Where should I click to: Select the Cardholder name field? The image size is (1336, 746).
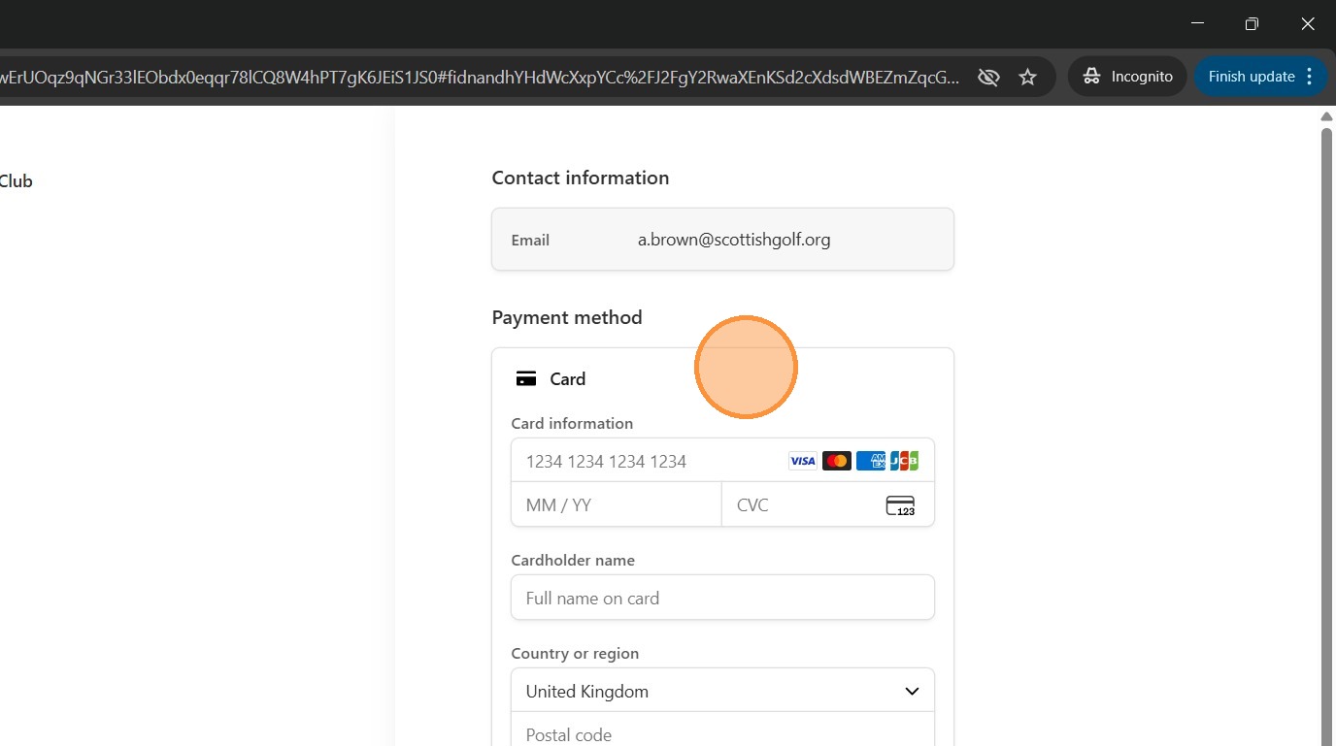coord(722,599)
